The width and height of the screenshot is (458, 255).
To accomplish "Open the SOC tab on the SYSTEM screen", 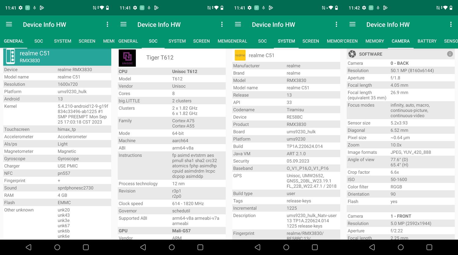I will tap(262, 41).
